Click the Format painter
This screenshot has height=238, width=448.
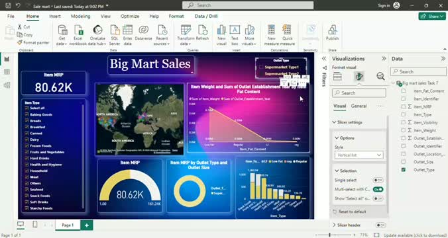[33, 42]
